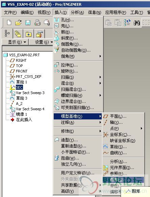Open the 分析(A) menu in menu bar
Image resolution: width=150 pixels, height=197 pixels.
[x=77, y=12]
